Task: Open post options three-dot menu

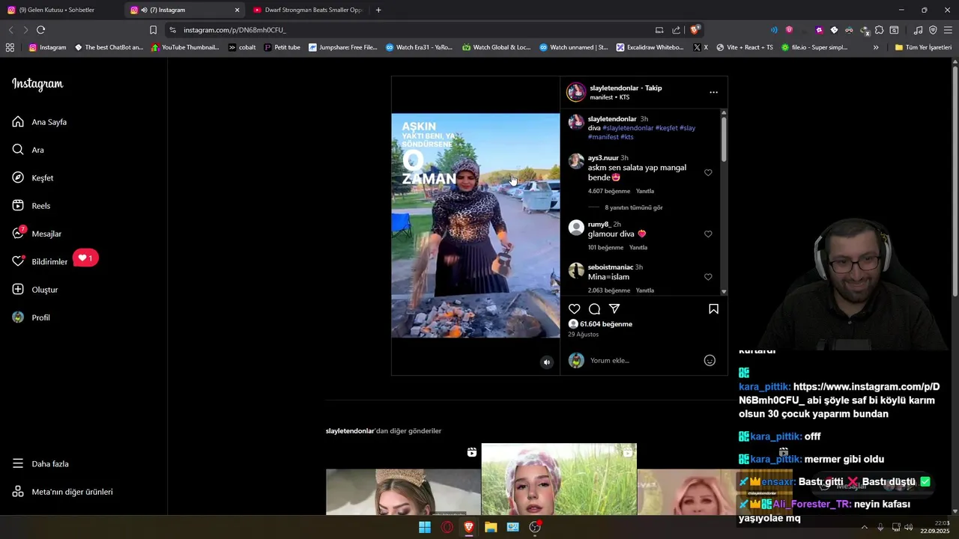Action: click(x=713, y=92)
